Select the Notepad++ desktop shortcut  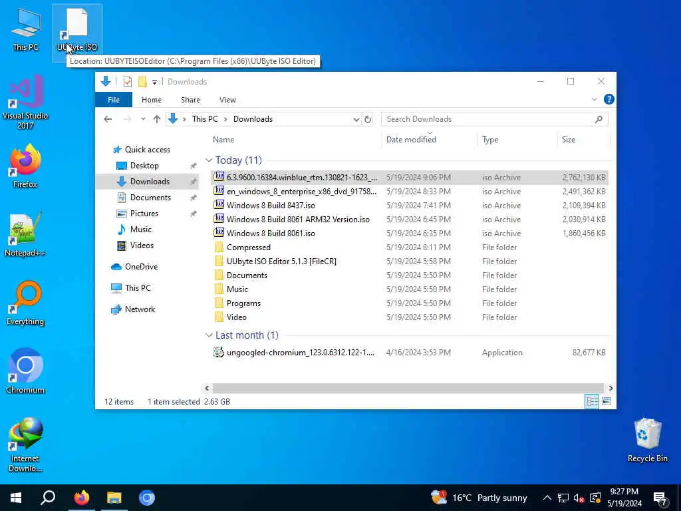[25, 234]
